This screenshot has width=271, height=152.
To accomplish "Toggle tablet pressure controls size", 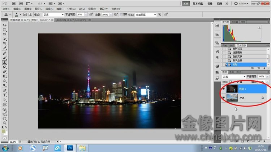I will pos(166,15).
